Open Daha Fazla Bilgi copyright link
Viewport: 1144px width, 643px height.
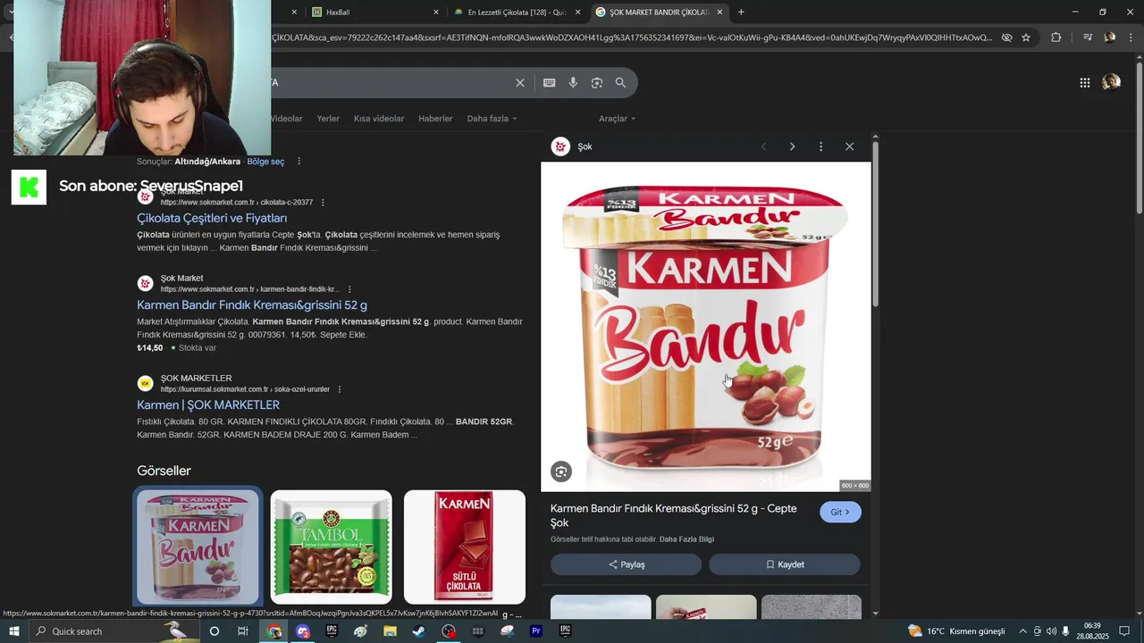[x=686, y=539]
